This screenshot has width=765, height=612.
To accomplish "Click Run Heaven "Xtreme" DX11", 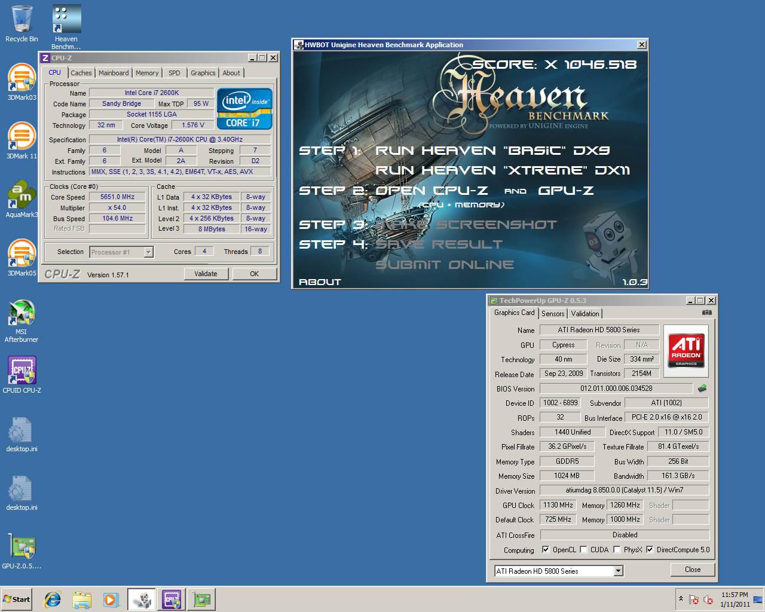I will (x=503, y=170).
